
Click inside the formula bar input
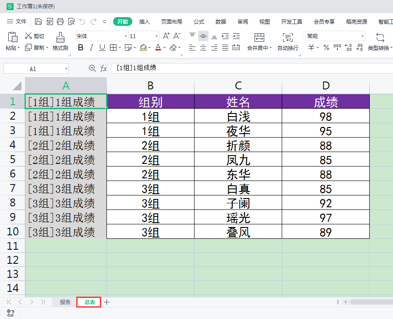[251, 68]
